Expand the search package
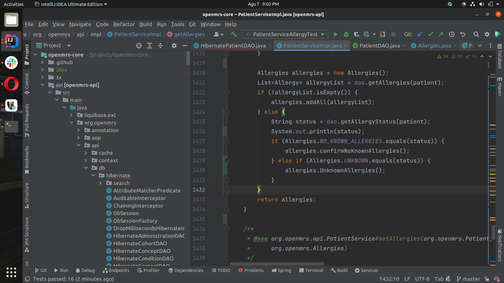 pyautogui.click(x=100, y=183)
